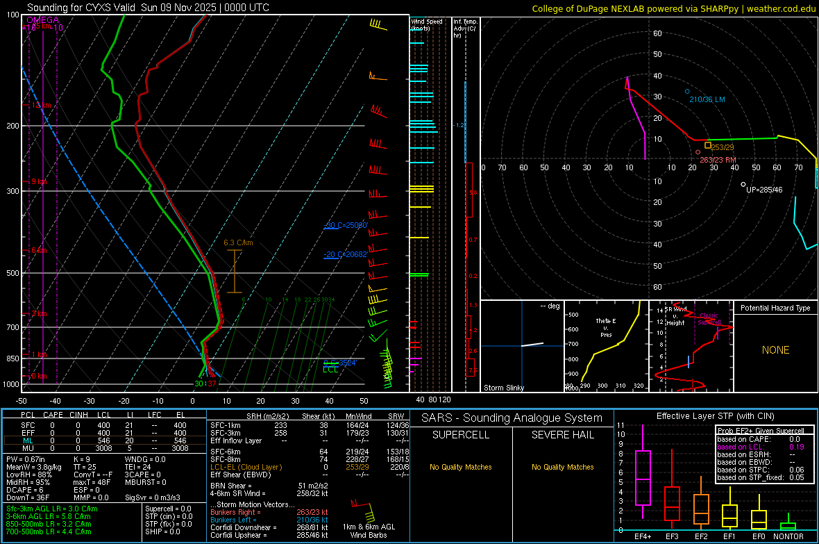Click the SARS - Sounding Analogue System title

coord(512,418)
